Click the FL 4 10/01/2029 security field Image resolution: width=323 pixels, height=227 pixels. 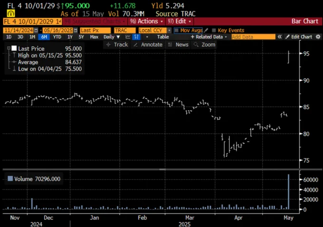tap(33, 21)
